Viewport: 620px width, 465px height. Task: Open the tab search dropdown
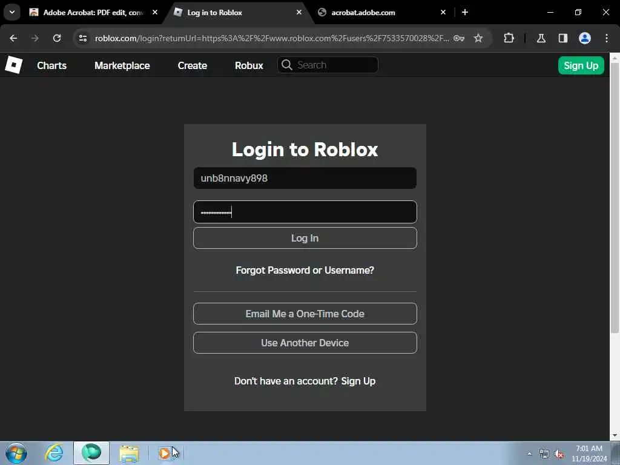click(12, 12)
